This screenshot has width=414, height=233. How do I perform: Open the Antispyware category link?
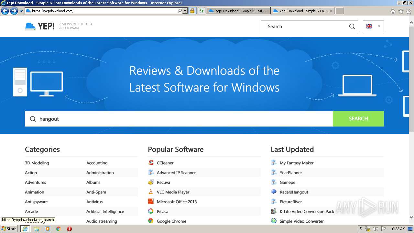tap(36, 202)
